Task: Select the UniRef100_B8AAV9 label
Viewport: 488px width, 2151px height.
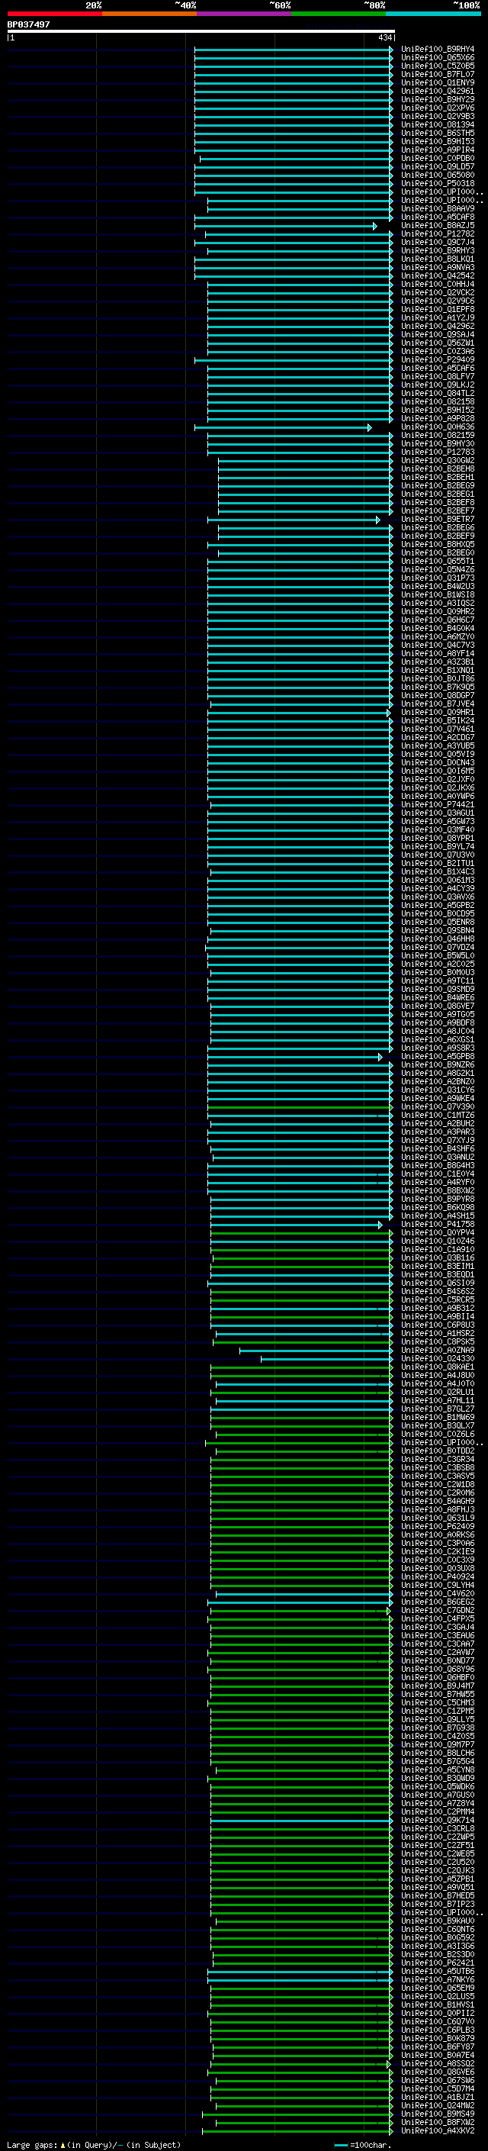Action: click(x=438, y=209)
